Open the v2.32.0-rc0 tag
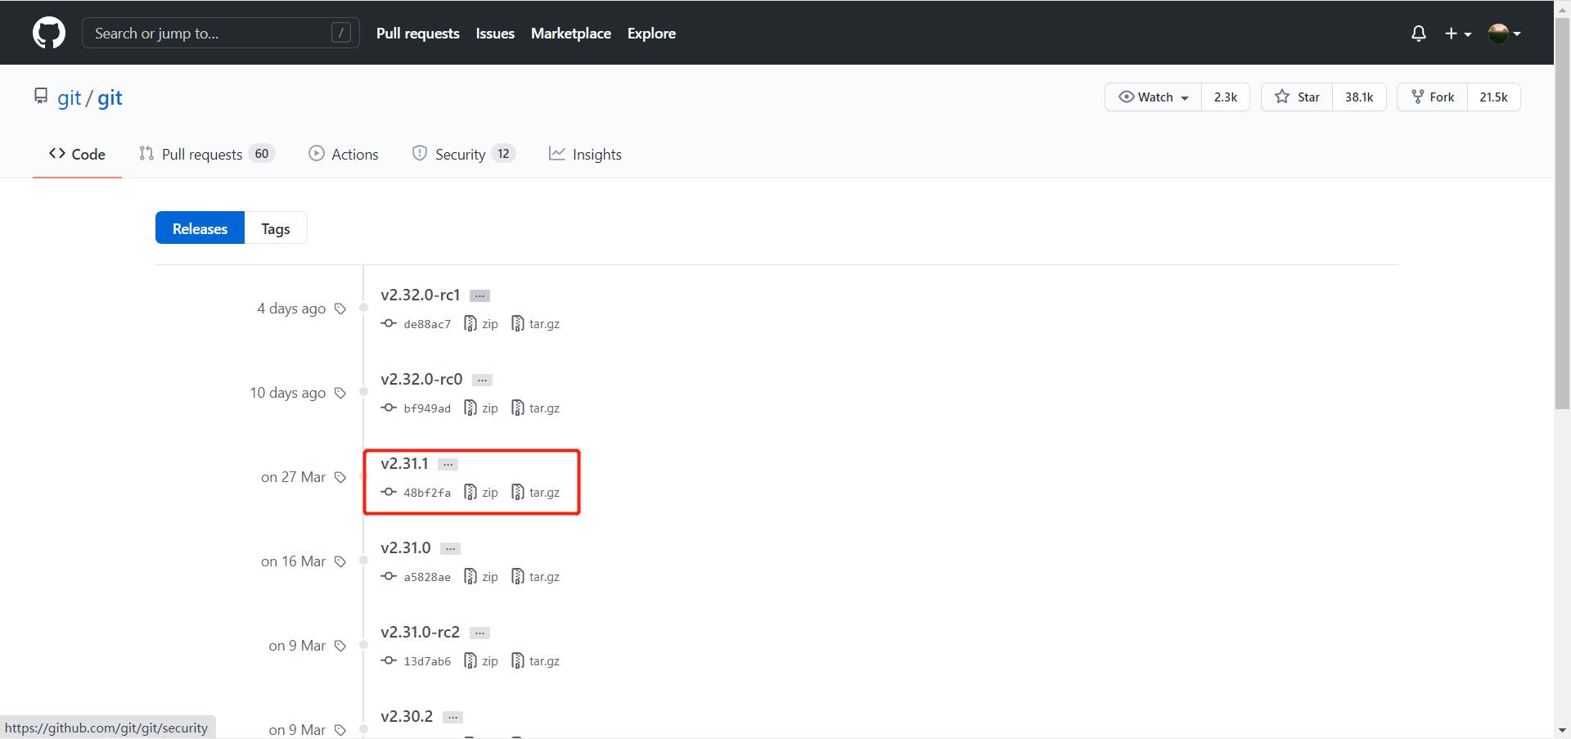This screenshot has width=1571, height=739. (421, 379)
